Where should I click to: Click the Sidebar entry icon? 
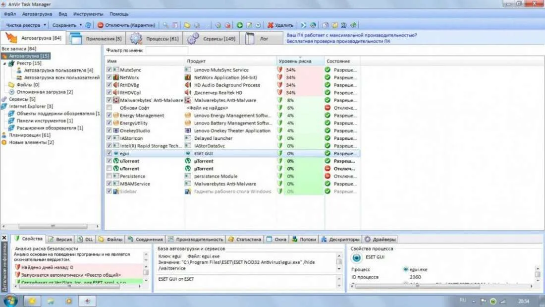pos(116,191)
